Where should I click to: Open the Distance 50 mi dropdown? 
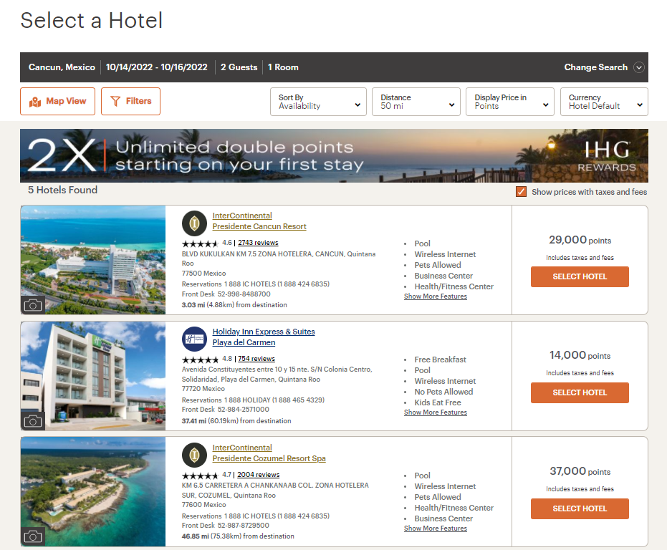[416, 102]
